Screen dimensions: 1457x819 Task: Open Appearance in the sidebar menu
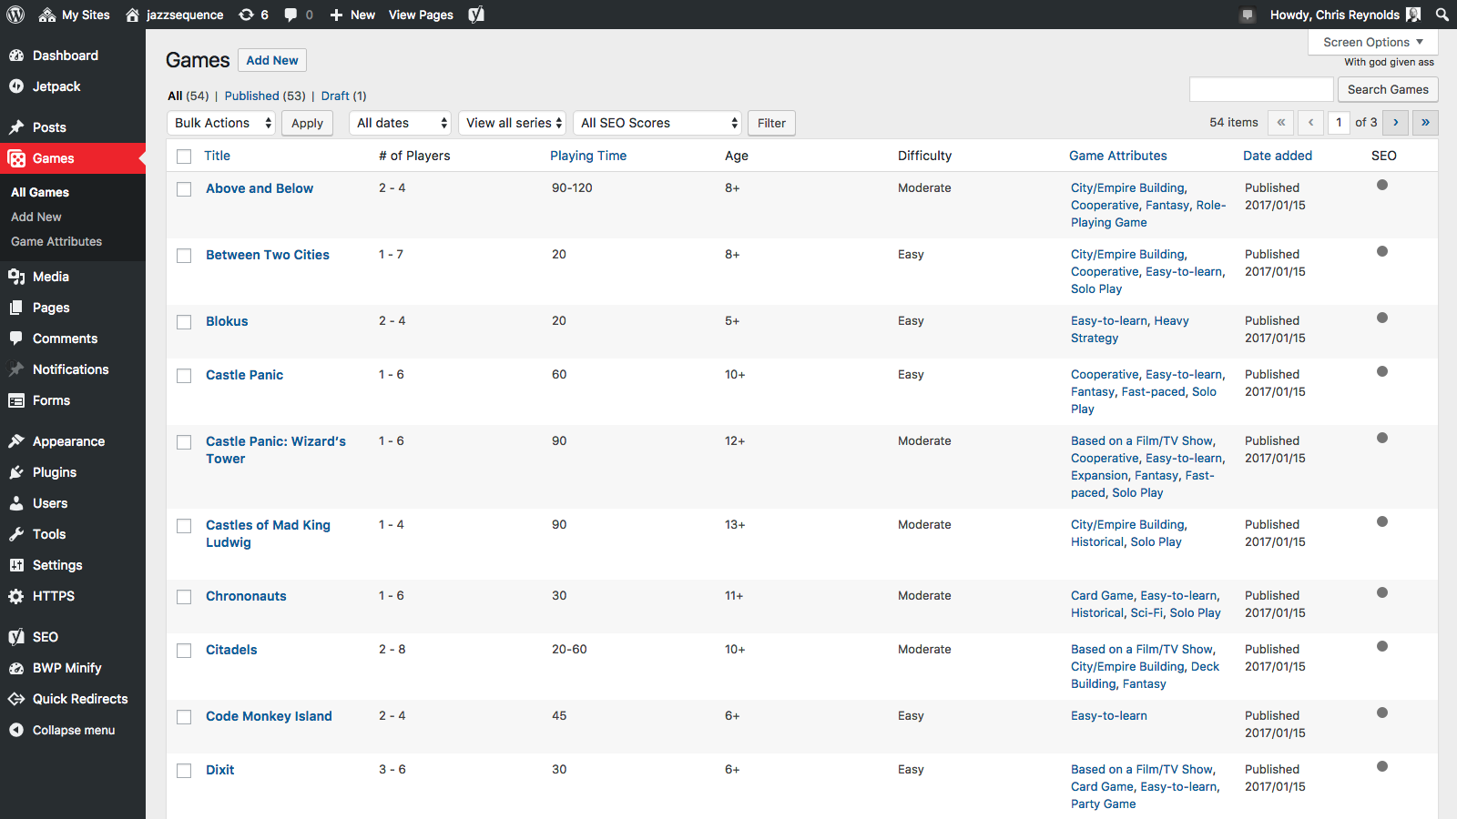(x=68, y=441)
